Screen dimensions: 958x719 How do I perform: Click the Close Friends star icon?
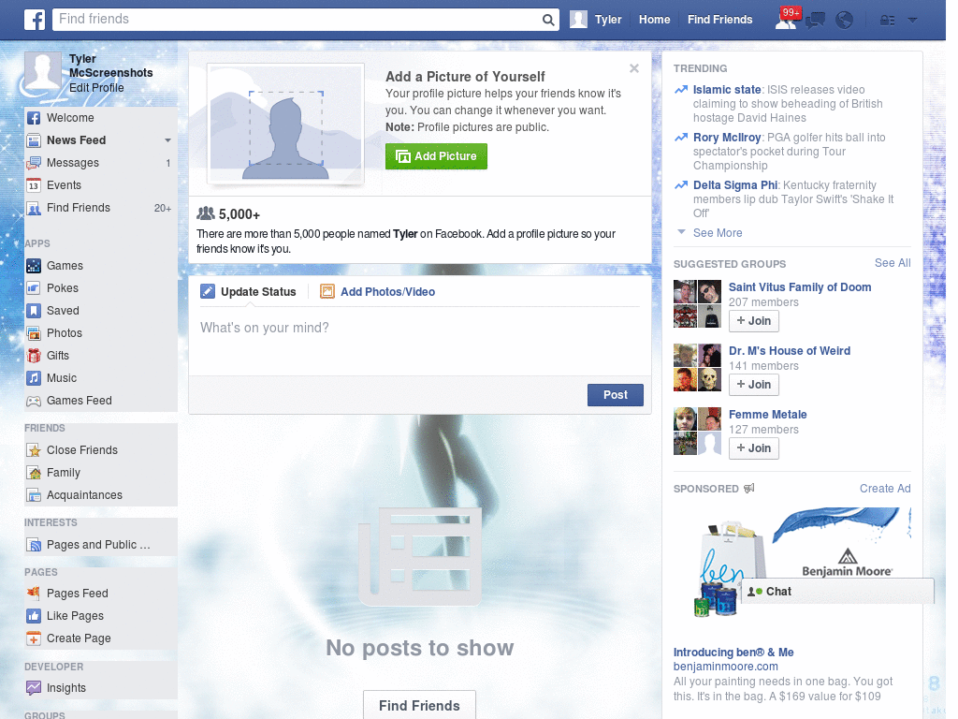click(34, 450)
